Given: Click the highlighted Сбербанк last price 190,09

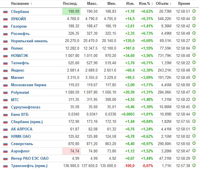Looking at the screenshot, I should click(71, 12).
